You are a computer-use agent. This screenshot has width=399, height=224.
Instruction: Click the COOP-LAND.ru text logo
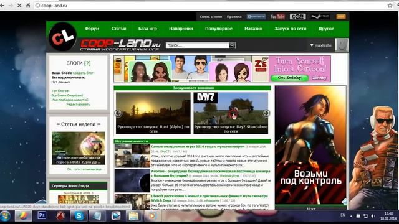pos(120,45)
